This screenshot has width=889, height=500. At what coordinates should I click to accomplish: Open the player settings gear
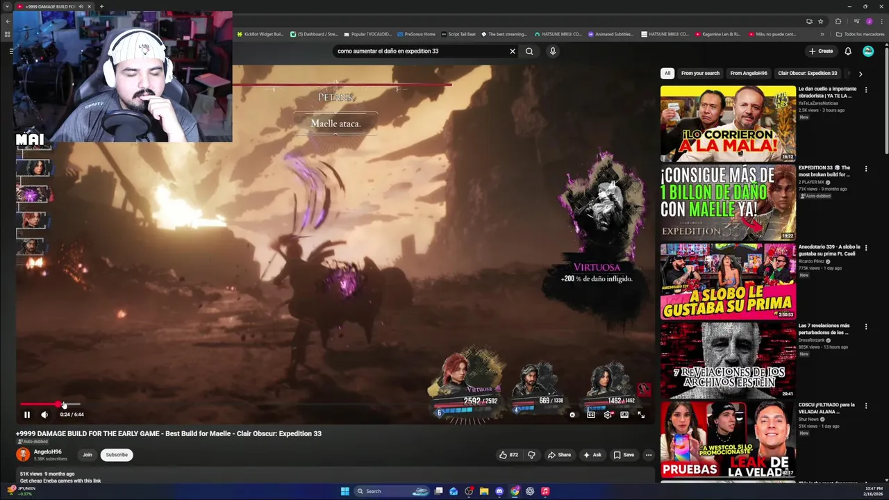click(x=608, y=415)
